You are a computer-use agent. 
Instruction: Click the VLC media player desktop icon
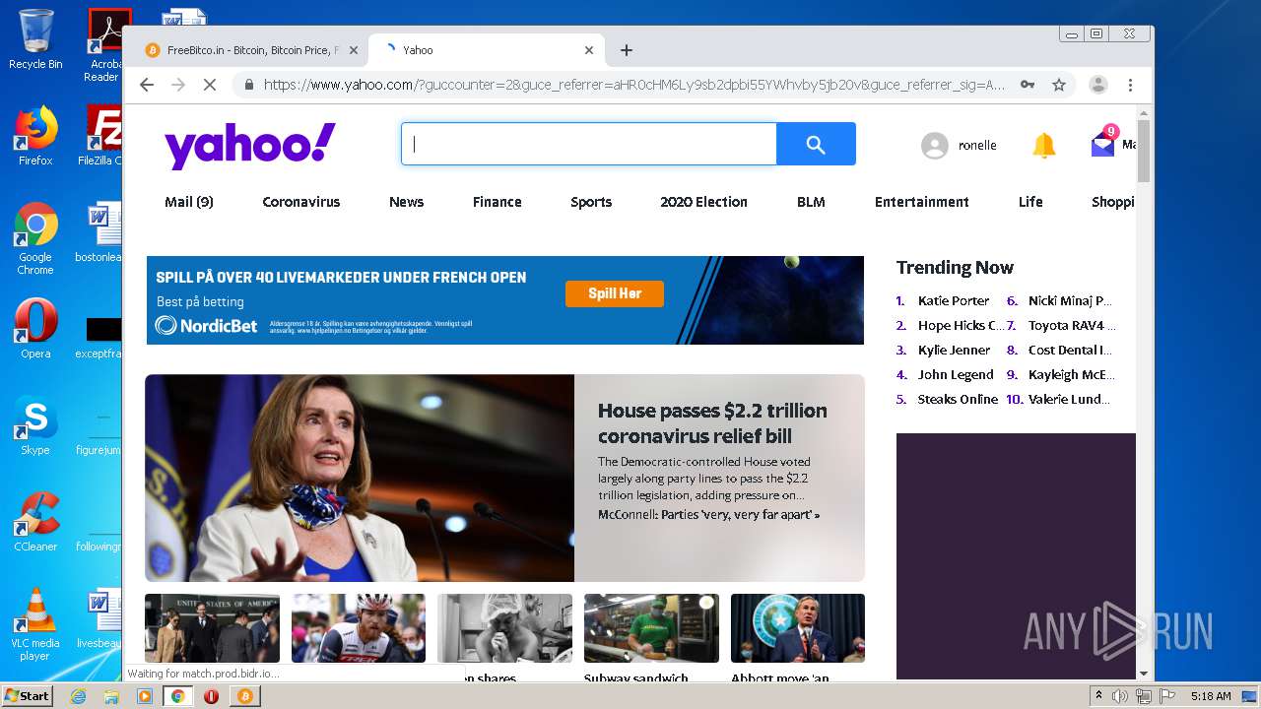coord(35,624)
